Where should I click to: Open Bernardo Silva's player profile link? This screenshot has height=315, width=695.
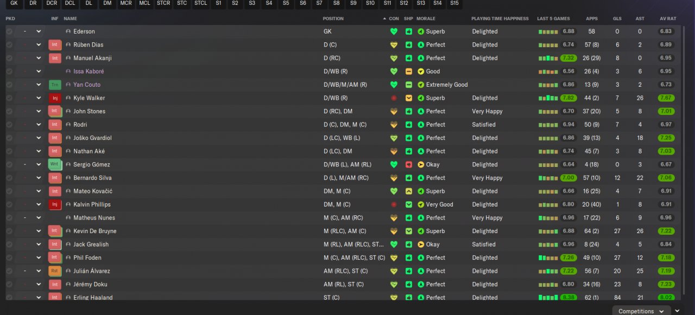point(92,178)
